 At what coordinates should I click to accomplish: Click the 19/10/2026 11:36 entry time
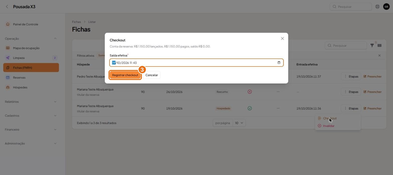pos(309,108)
